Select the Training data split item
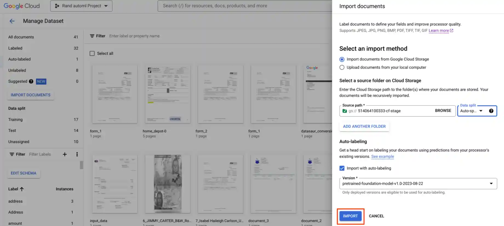Screen dimensions: 504x226 point(15,120)
